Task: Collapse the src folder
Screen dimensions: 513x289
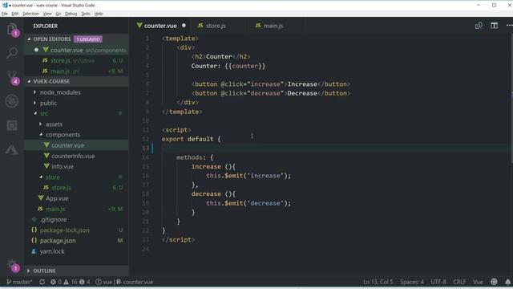Action: click(35, 113)
